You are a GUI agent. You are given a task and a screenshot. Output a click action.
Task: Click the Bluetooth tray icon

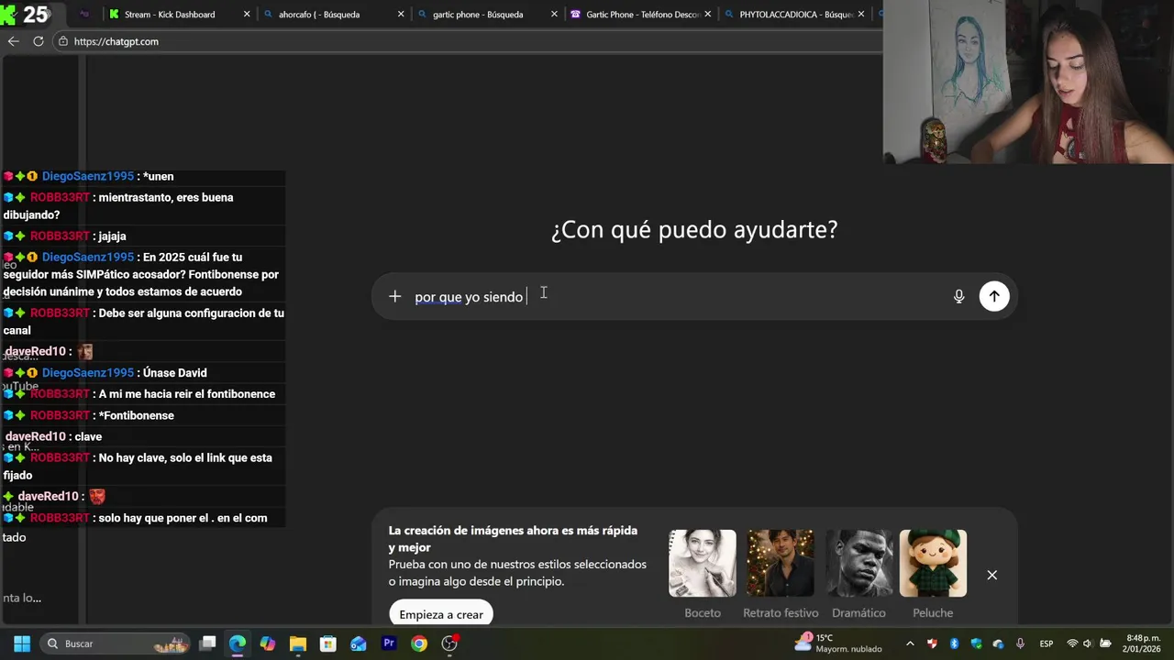point(954,643)
